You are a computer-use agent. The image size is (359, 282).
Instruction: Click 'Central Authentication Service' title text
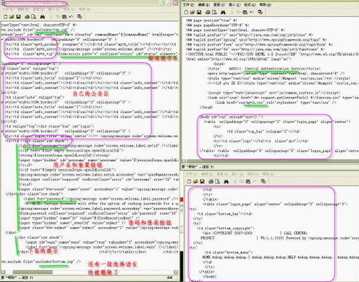click(x=271, y=69)
